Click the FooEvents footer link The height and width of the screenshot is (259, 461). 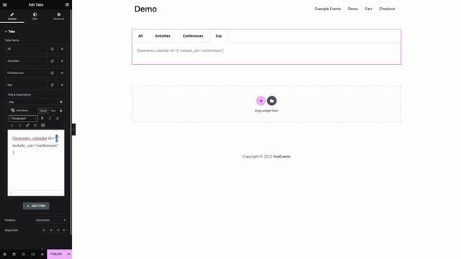[x=282, y=157]
